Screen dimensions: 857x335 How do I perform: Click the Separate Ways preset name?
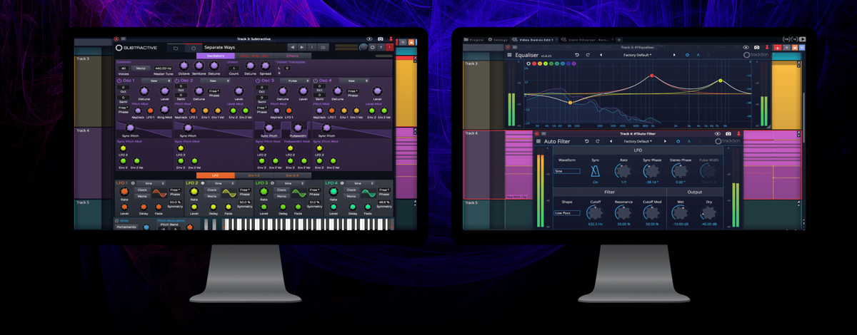[x=219, y=48]
